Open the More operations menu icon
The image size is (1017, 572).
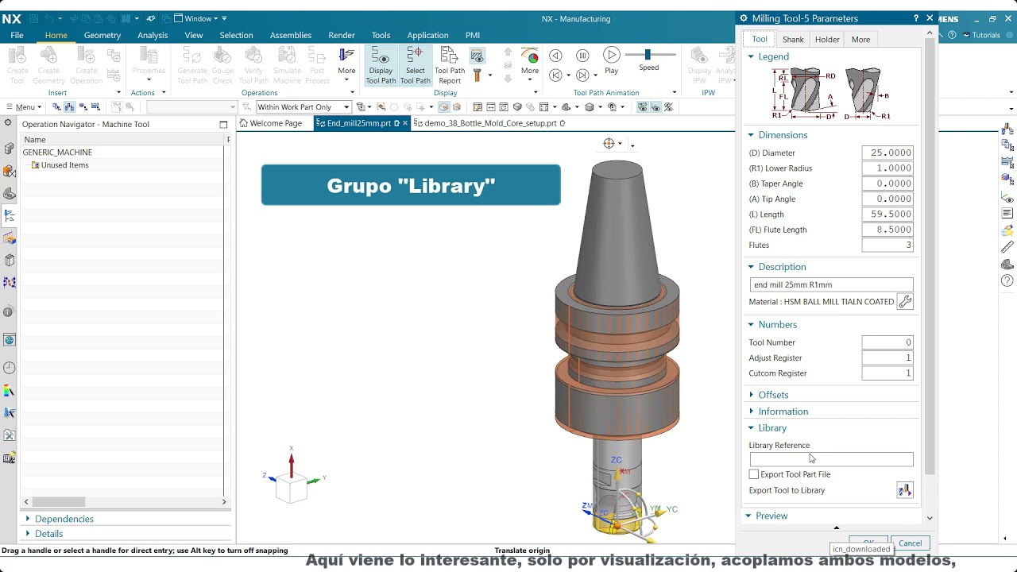pyautogui.click(x=346, y=64)
